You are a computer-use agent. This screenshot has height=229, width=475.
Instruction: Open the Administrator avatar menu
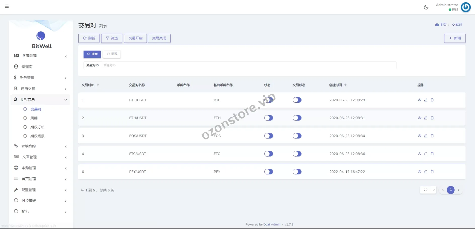465,7
